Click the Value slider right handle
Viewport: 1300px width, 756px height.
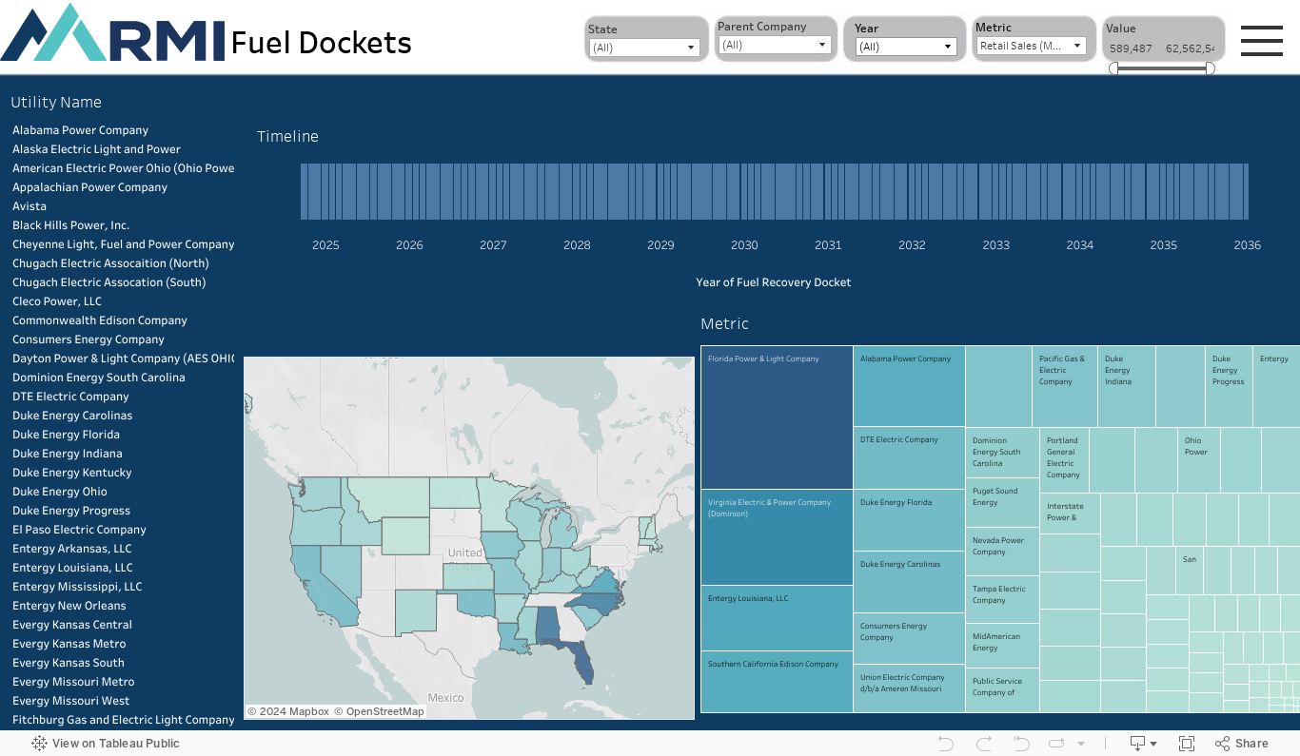point(1210,68)
